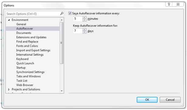This screenshot has width=187, height=110.
Task: Open the Help question mark button
Action: tap(169, 4)
